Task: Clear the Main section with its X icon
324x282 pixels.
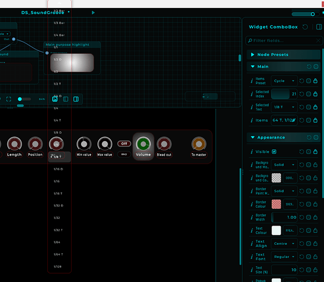Action: pyautogui.click(x=316, y=67)
